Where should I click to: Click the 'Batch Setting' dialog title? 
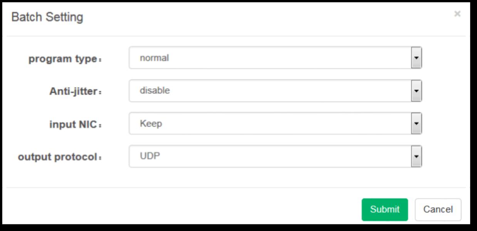pyautogui.click(x=47, y=17)
